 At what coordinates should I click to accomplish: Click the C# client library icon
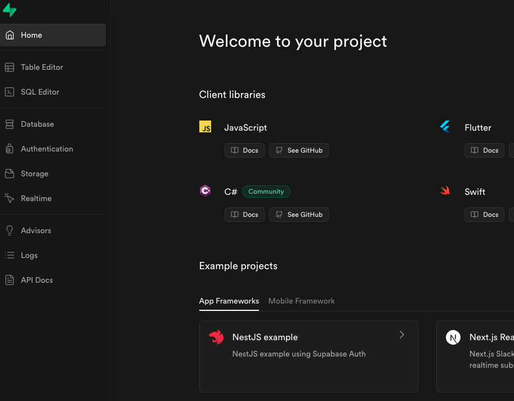205,191
